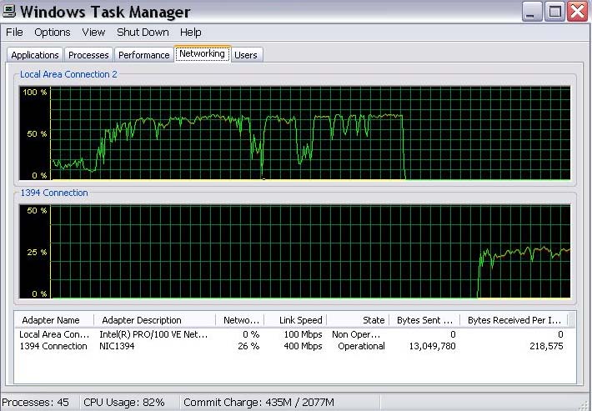Close the Task Manager window
Screen dimensions: 592x411
pyautogui.click(x=577, y=12)
